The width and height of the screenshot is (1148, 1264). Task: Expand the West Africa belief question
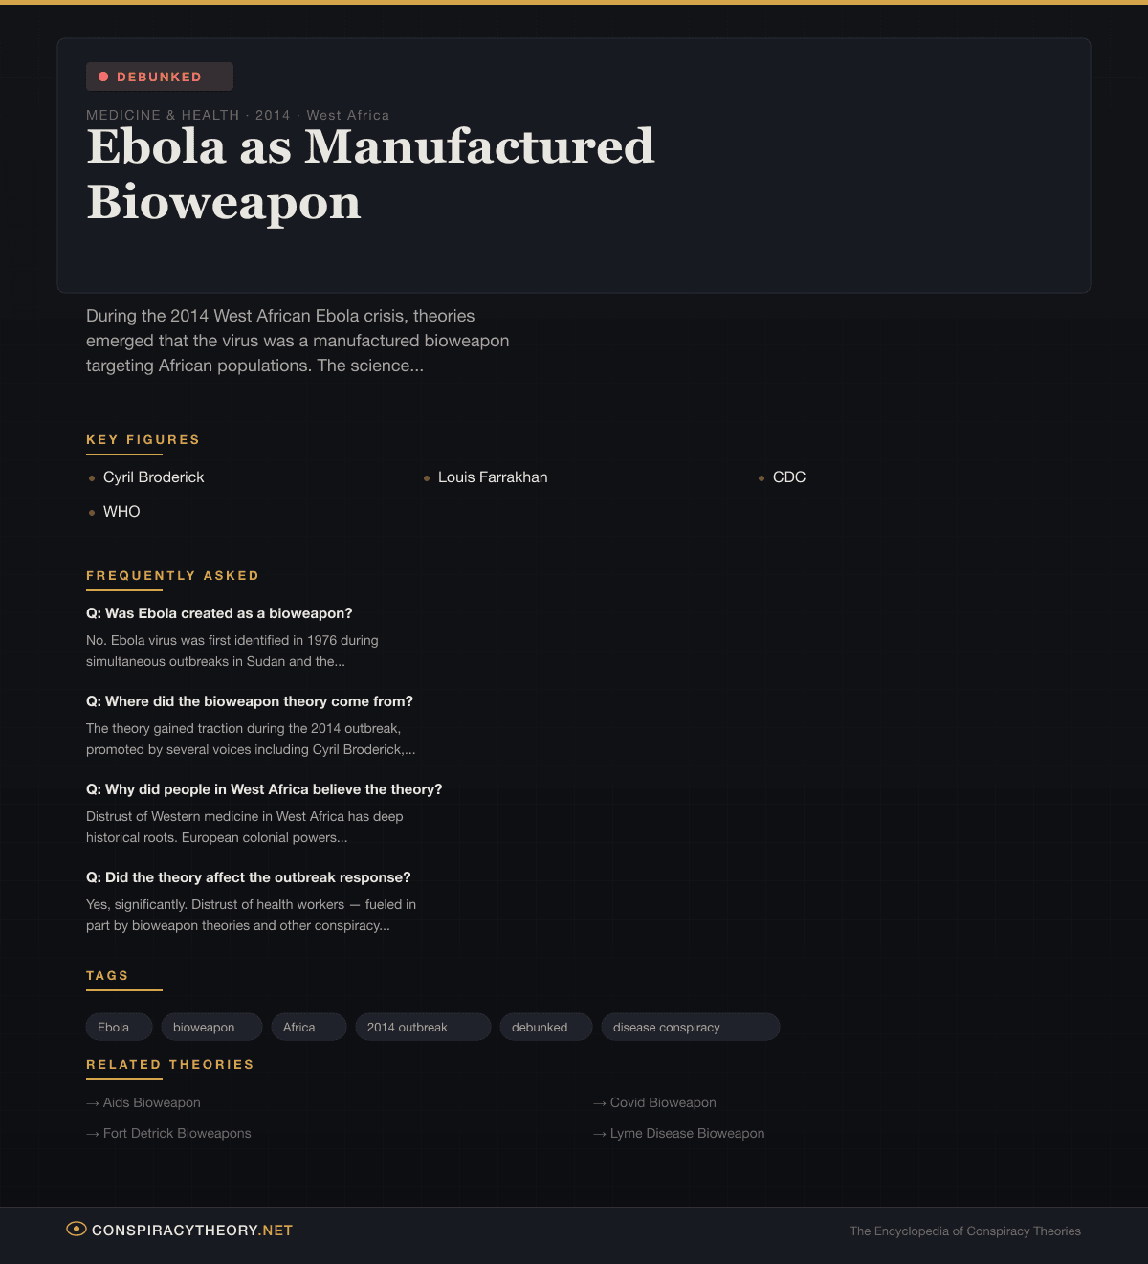click(x=264, y=789)
